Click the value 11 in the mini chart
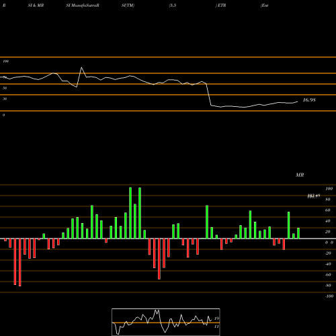 click(x=216, y=327)
